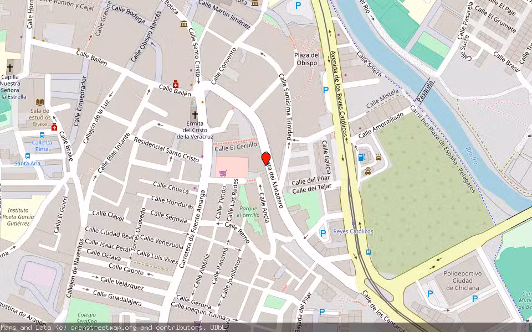Viewport: 532px width, 332px height.
Task: Click the parking icon left of Reyes Católicos stop
Action: coord(323,234)
